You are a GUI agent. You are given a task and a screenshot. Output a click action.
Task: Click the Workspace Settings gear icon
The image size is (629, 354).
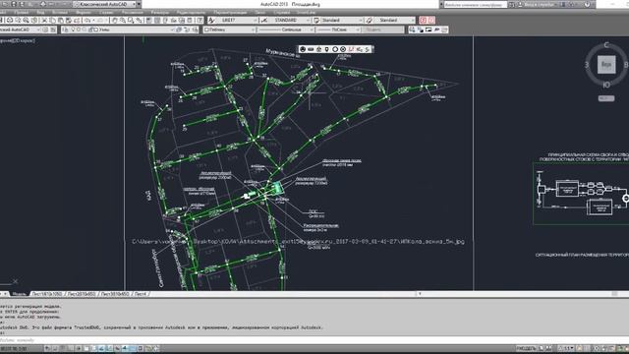tap(45, 29)
